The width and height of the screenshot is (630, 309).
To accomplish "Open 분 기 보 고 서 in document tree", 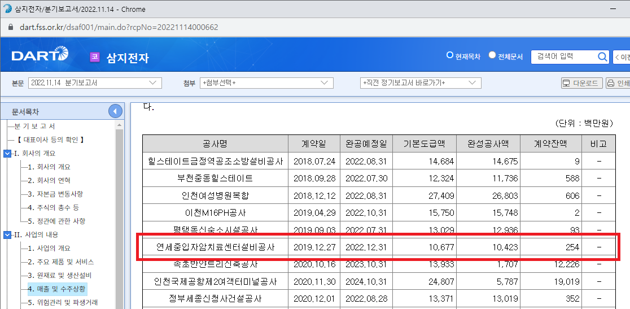I will tap(34, 126).
